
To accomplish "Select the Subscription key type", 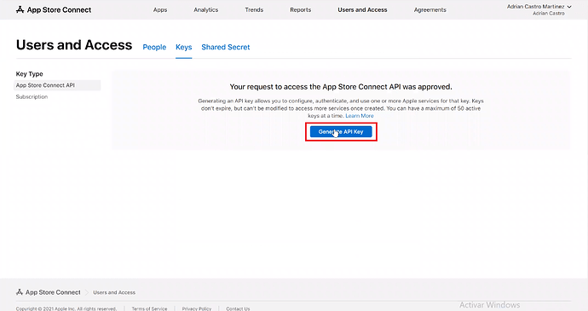I will pos(32,97).
